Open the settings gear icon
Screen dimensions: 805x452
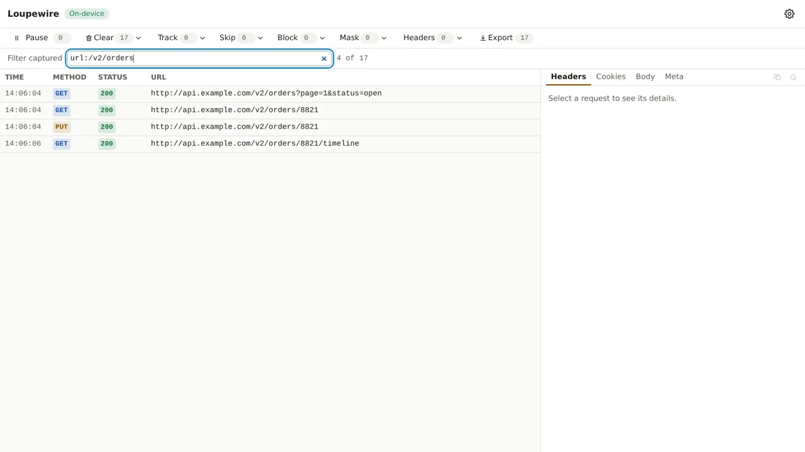(789, 14)
